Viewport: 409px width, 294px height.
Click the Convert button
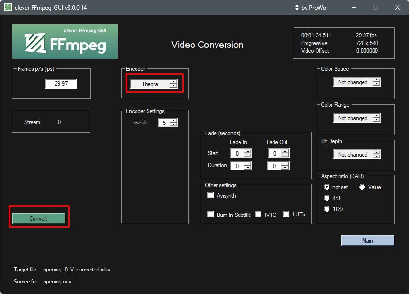tap(39, 218)
